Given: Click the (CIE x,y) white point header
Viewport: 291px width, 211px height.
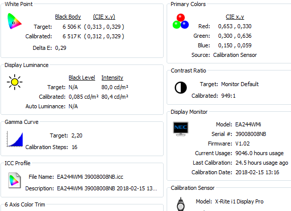Looking at the screenshot, I should pos(104,17).
